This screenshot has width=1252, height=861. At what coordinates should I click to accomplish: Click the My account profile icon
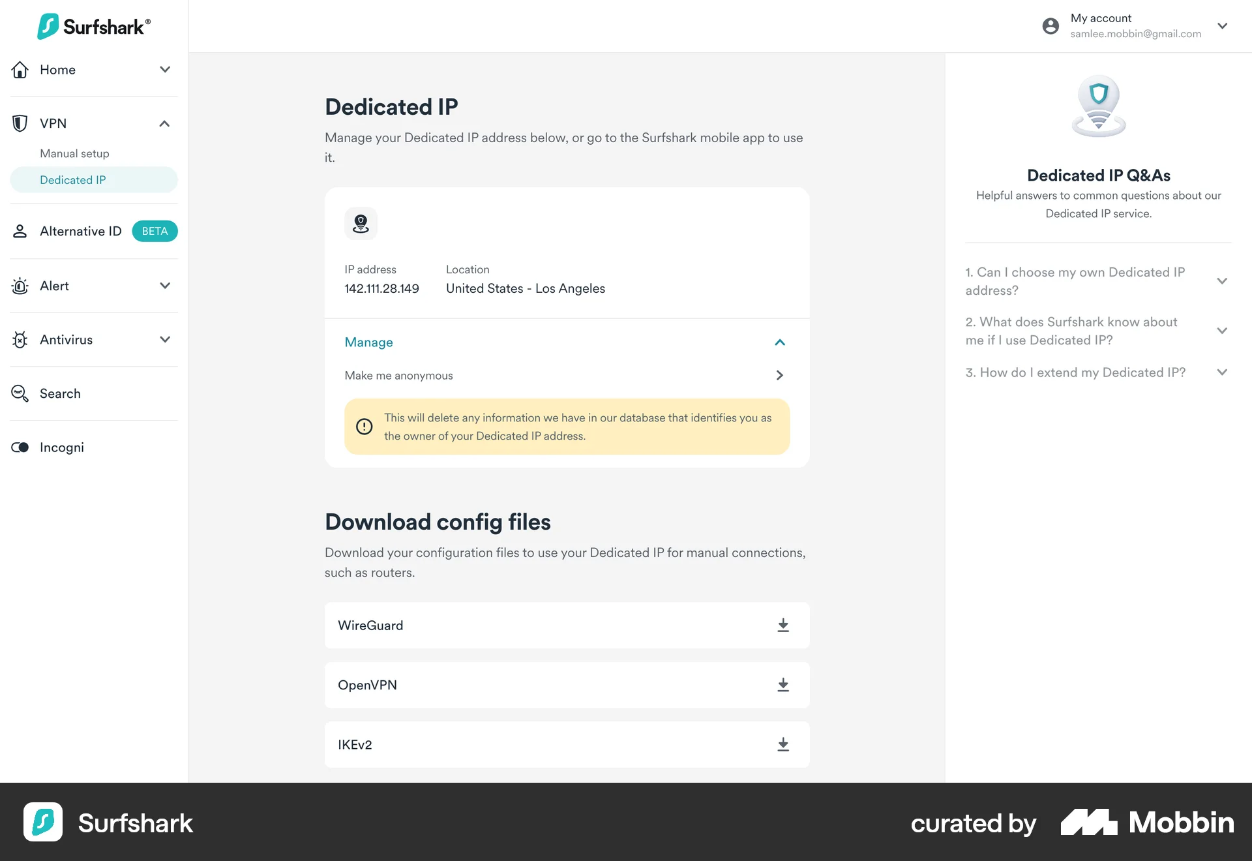tap(1051, 26)
